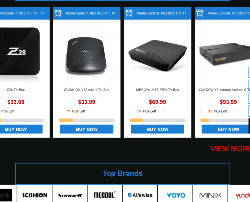Click the alarm clock icon above MECOOL M8S

point(129,13)
